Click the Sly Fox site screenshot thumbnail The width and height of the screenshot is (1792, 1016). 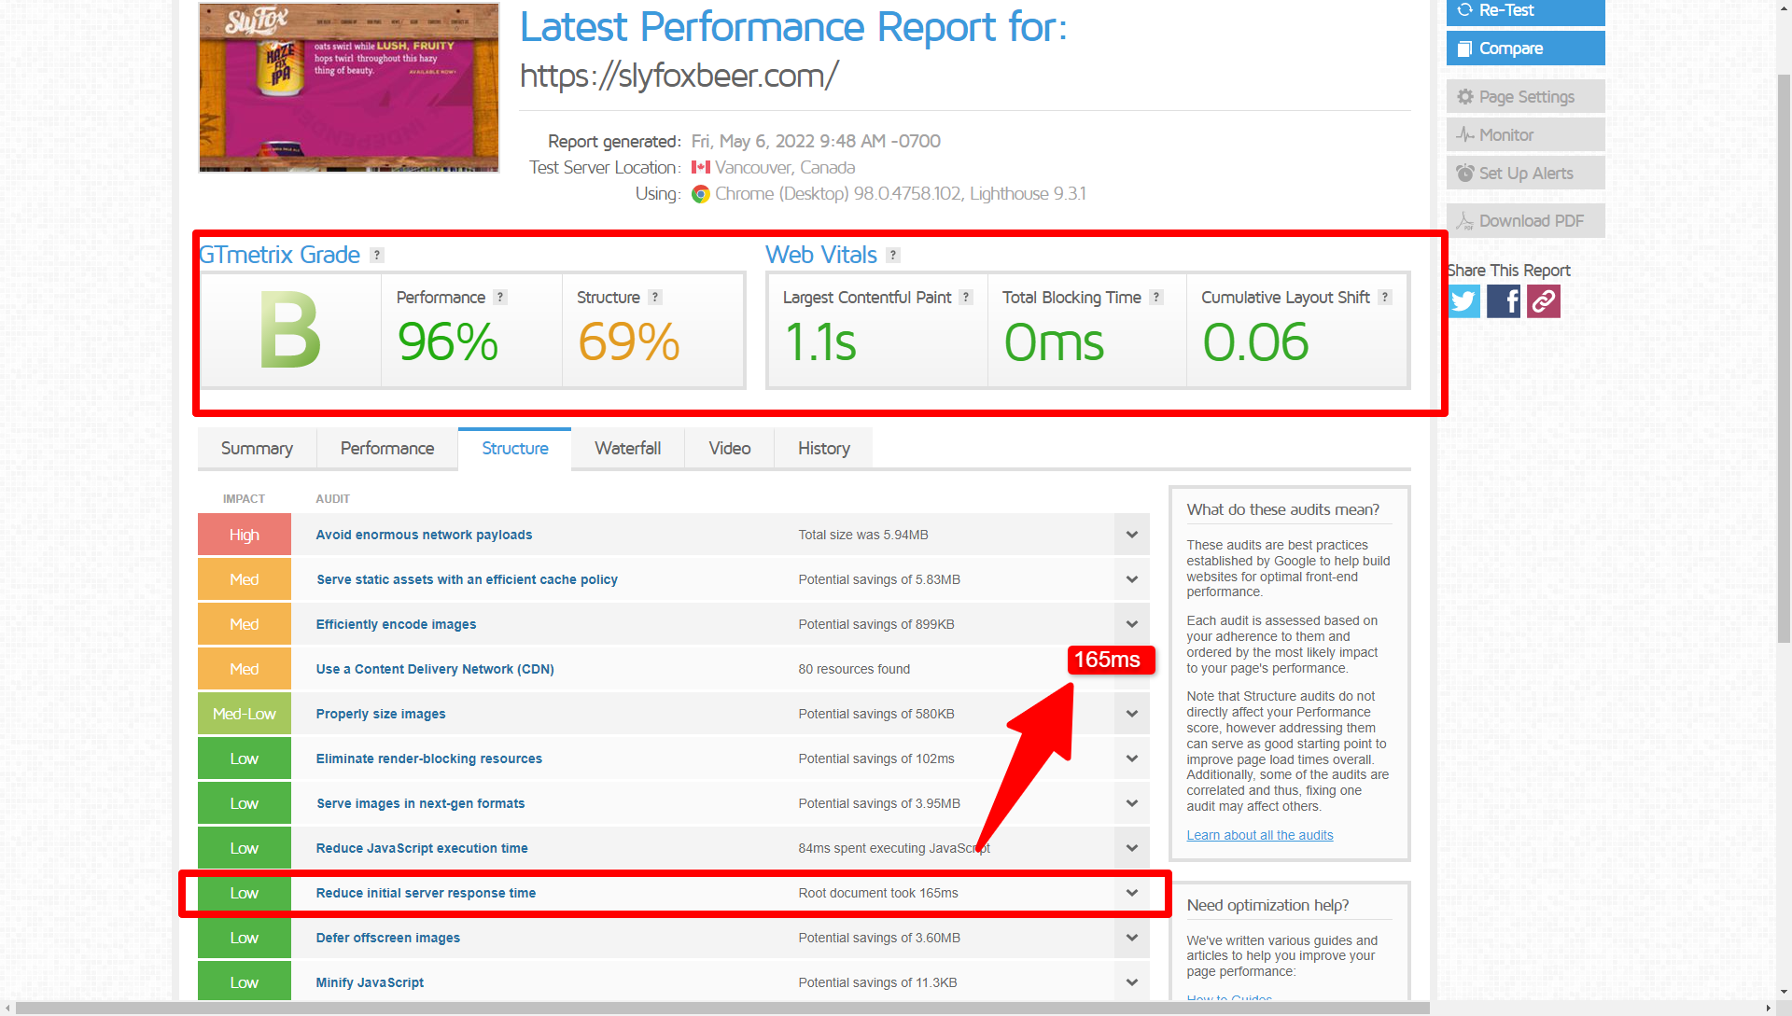[349, 88]
